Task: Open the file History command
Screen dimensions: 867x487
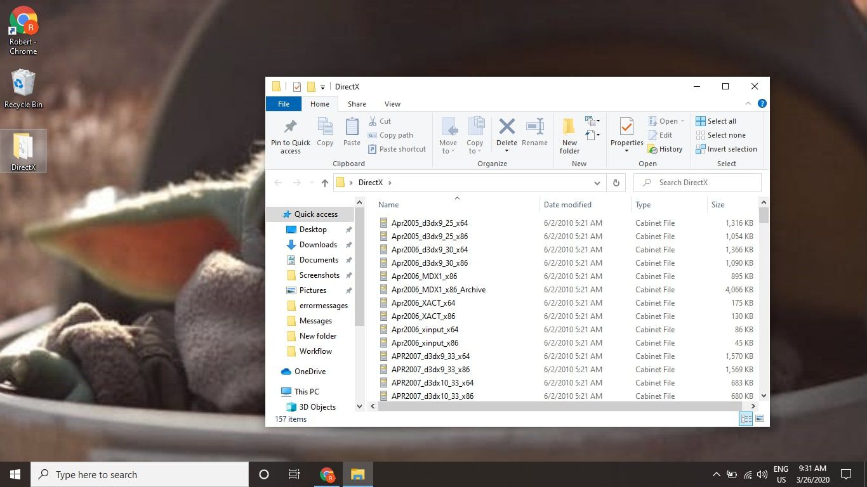Action: click(665, 149)
